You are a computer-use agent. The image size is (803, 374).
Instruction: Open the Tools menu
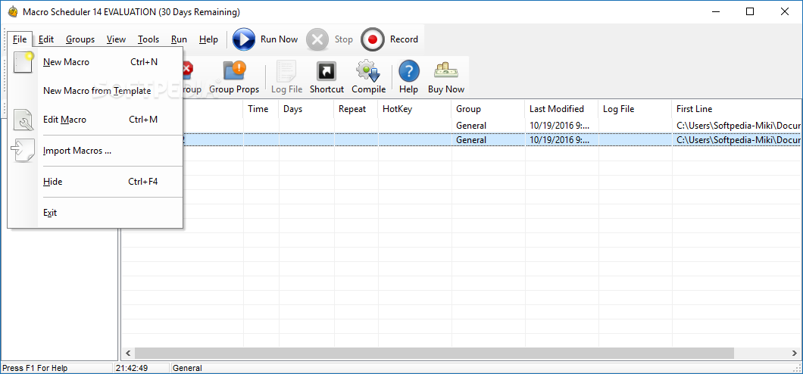(x=148, y=39)
